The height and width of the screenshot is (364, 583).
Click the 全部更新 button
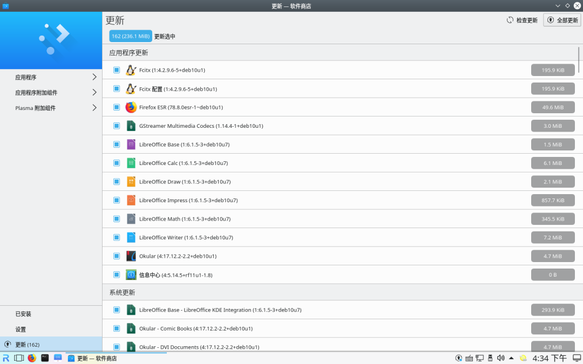coord(562,20)
